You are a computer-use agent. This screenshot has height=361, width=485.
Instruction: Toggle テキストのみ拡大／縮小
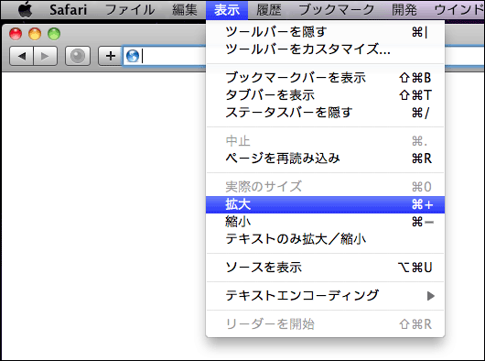point(325,239)
